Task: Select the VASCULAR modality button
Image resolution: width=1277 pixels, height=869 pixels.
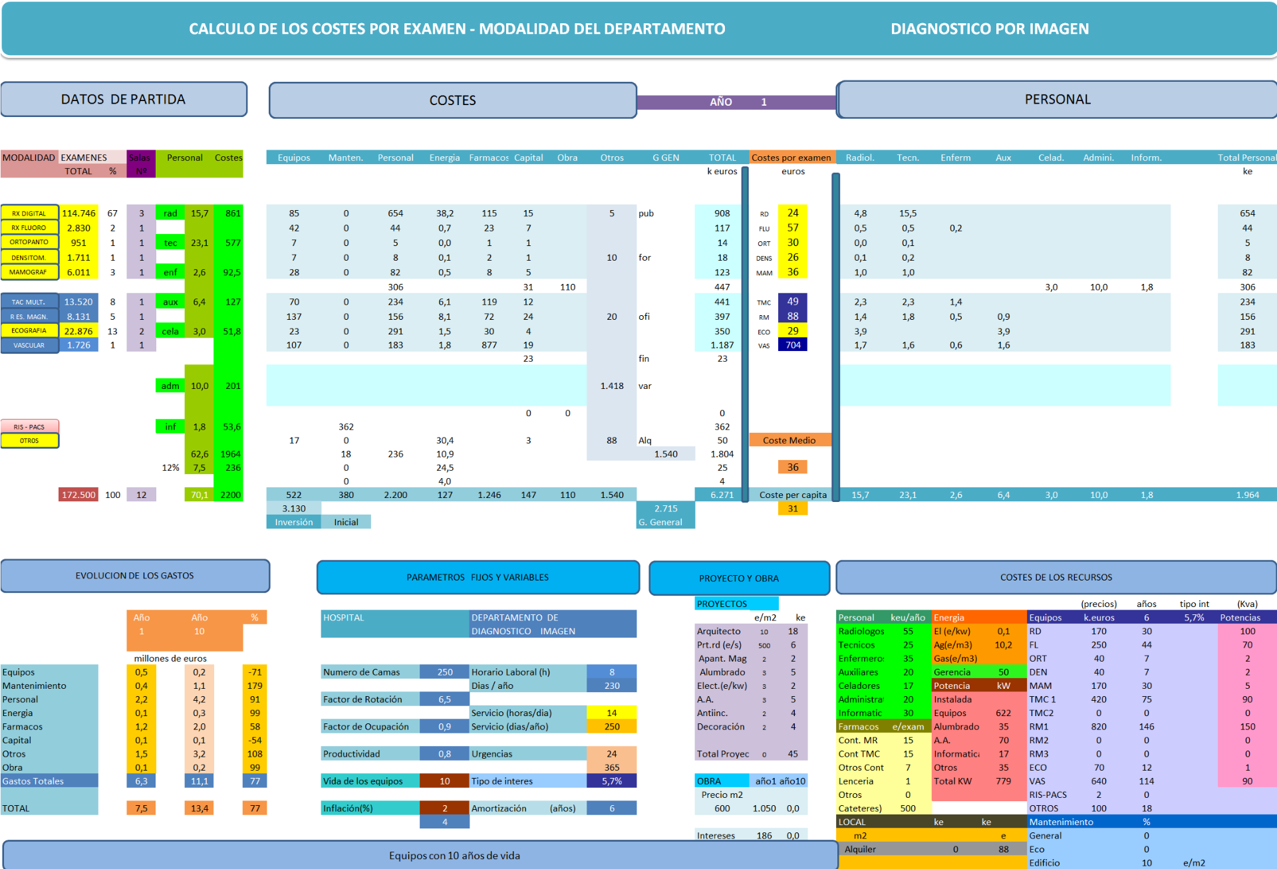Action: tap(29, 345)
